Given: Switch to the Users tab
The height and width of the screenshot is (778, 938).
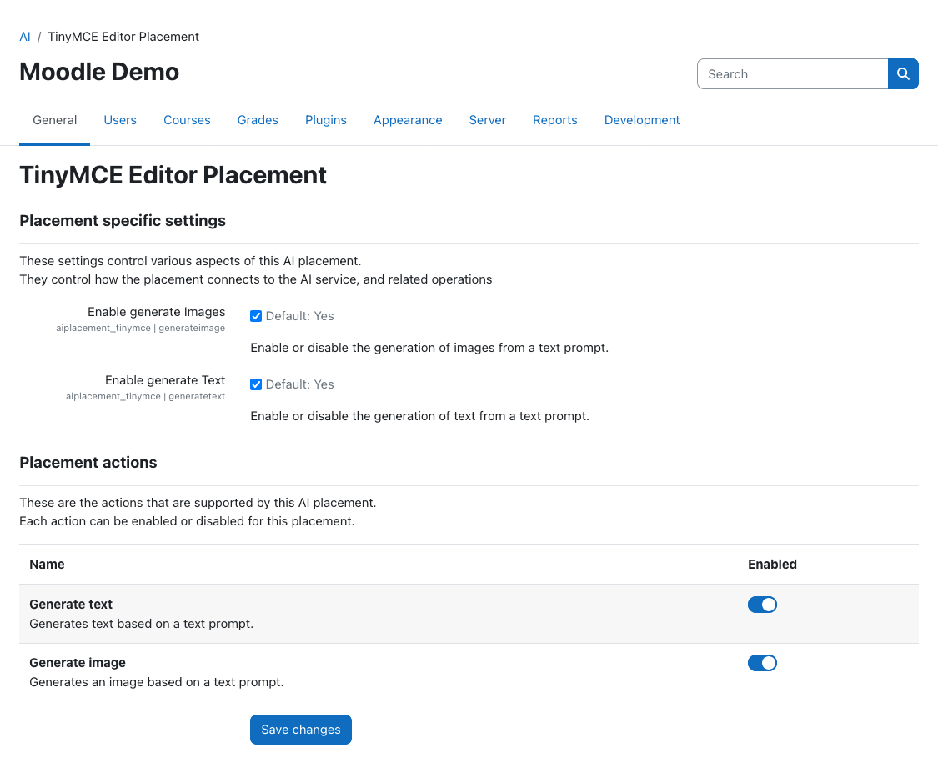Looking at the screenshot, I should coord(120,120).
